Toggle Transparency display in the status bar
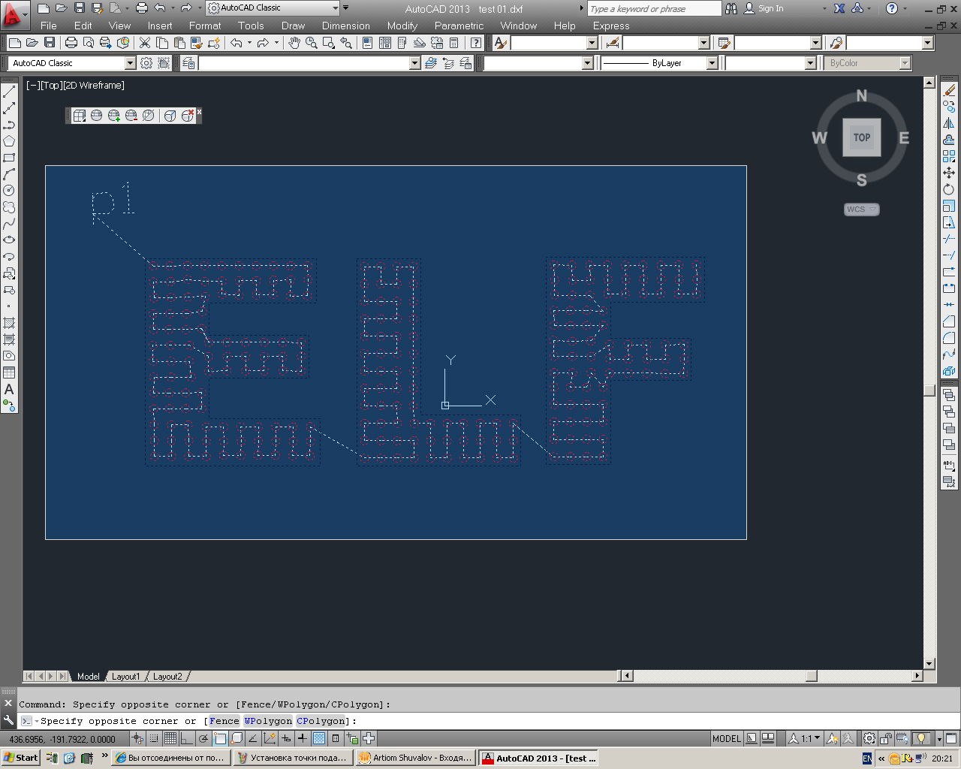 tap(319, 738)
